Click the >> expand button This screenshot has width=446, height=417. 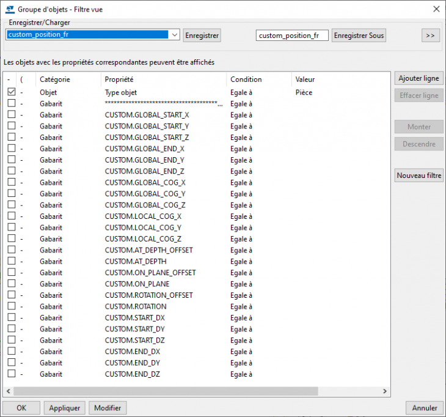[430, 35]
